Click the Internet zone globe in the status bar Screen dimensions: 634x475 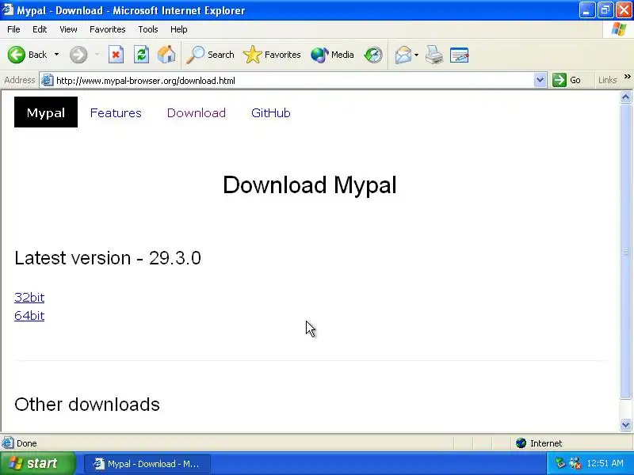(521, 443)
